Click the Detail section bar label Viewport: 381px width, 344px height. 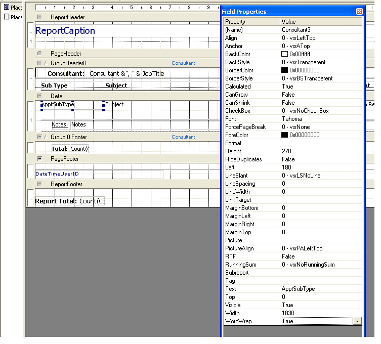tap(58, 96)
